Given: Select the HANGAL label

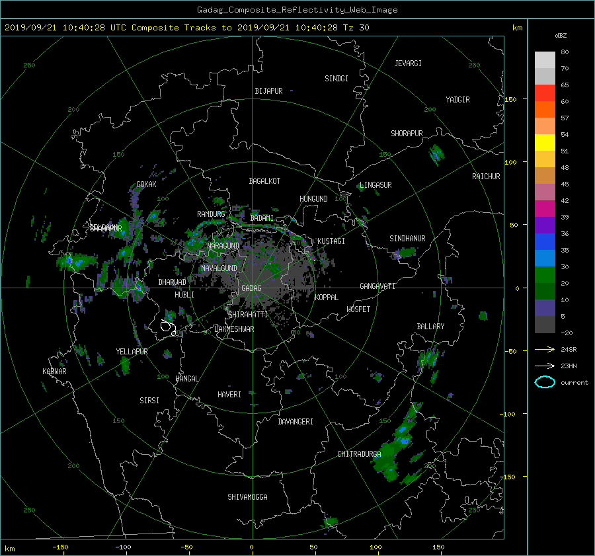Looking at the screenshot, I should coord(186,379).
